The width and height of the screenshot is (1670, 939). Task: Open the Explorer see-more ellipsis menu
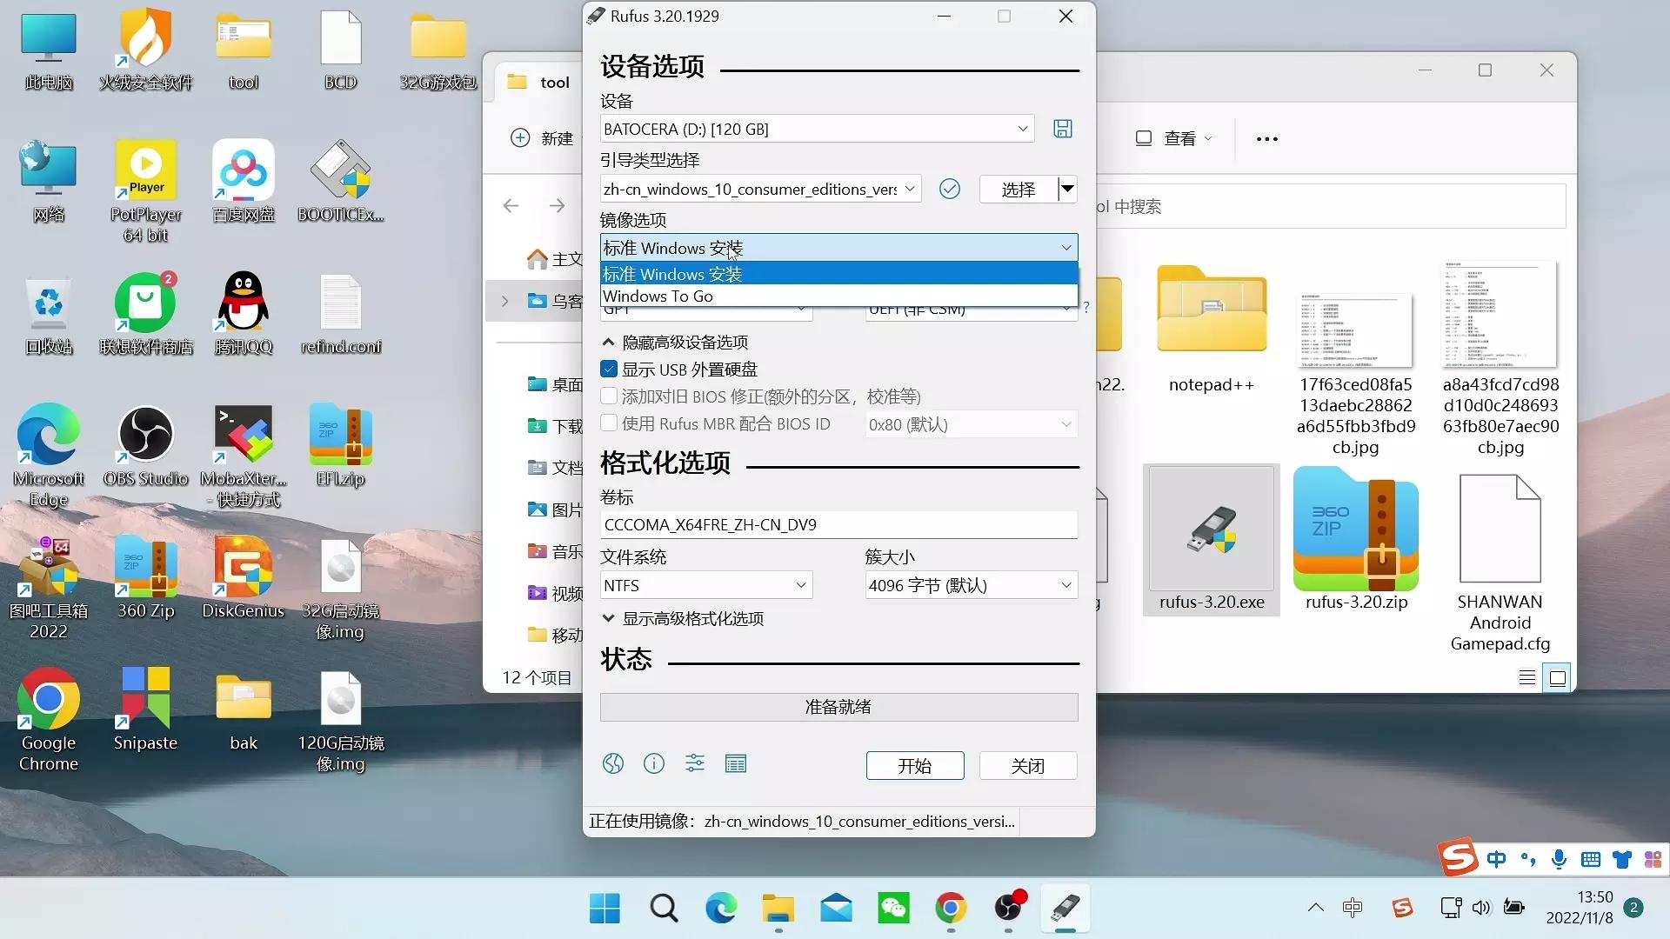pyautogui.click(x=1266, y=137)
